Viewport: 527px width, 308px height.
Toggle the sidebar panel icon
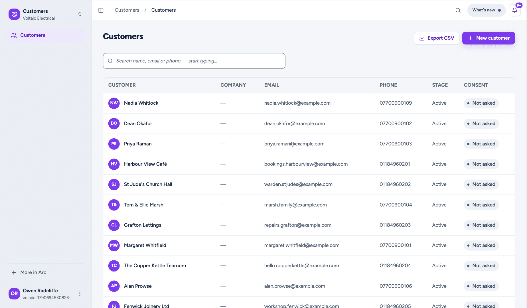tap(101, 10)
